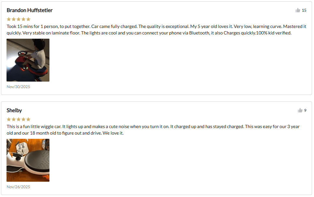This screenshot has width=314, height=197.
Task: Click the like count 15 on Brandon's review
Action: click(x=304, y=10)
